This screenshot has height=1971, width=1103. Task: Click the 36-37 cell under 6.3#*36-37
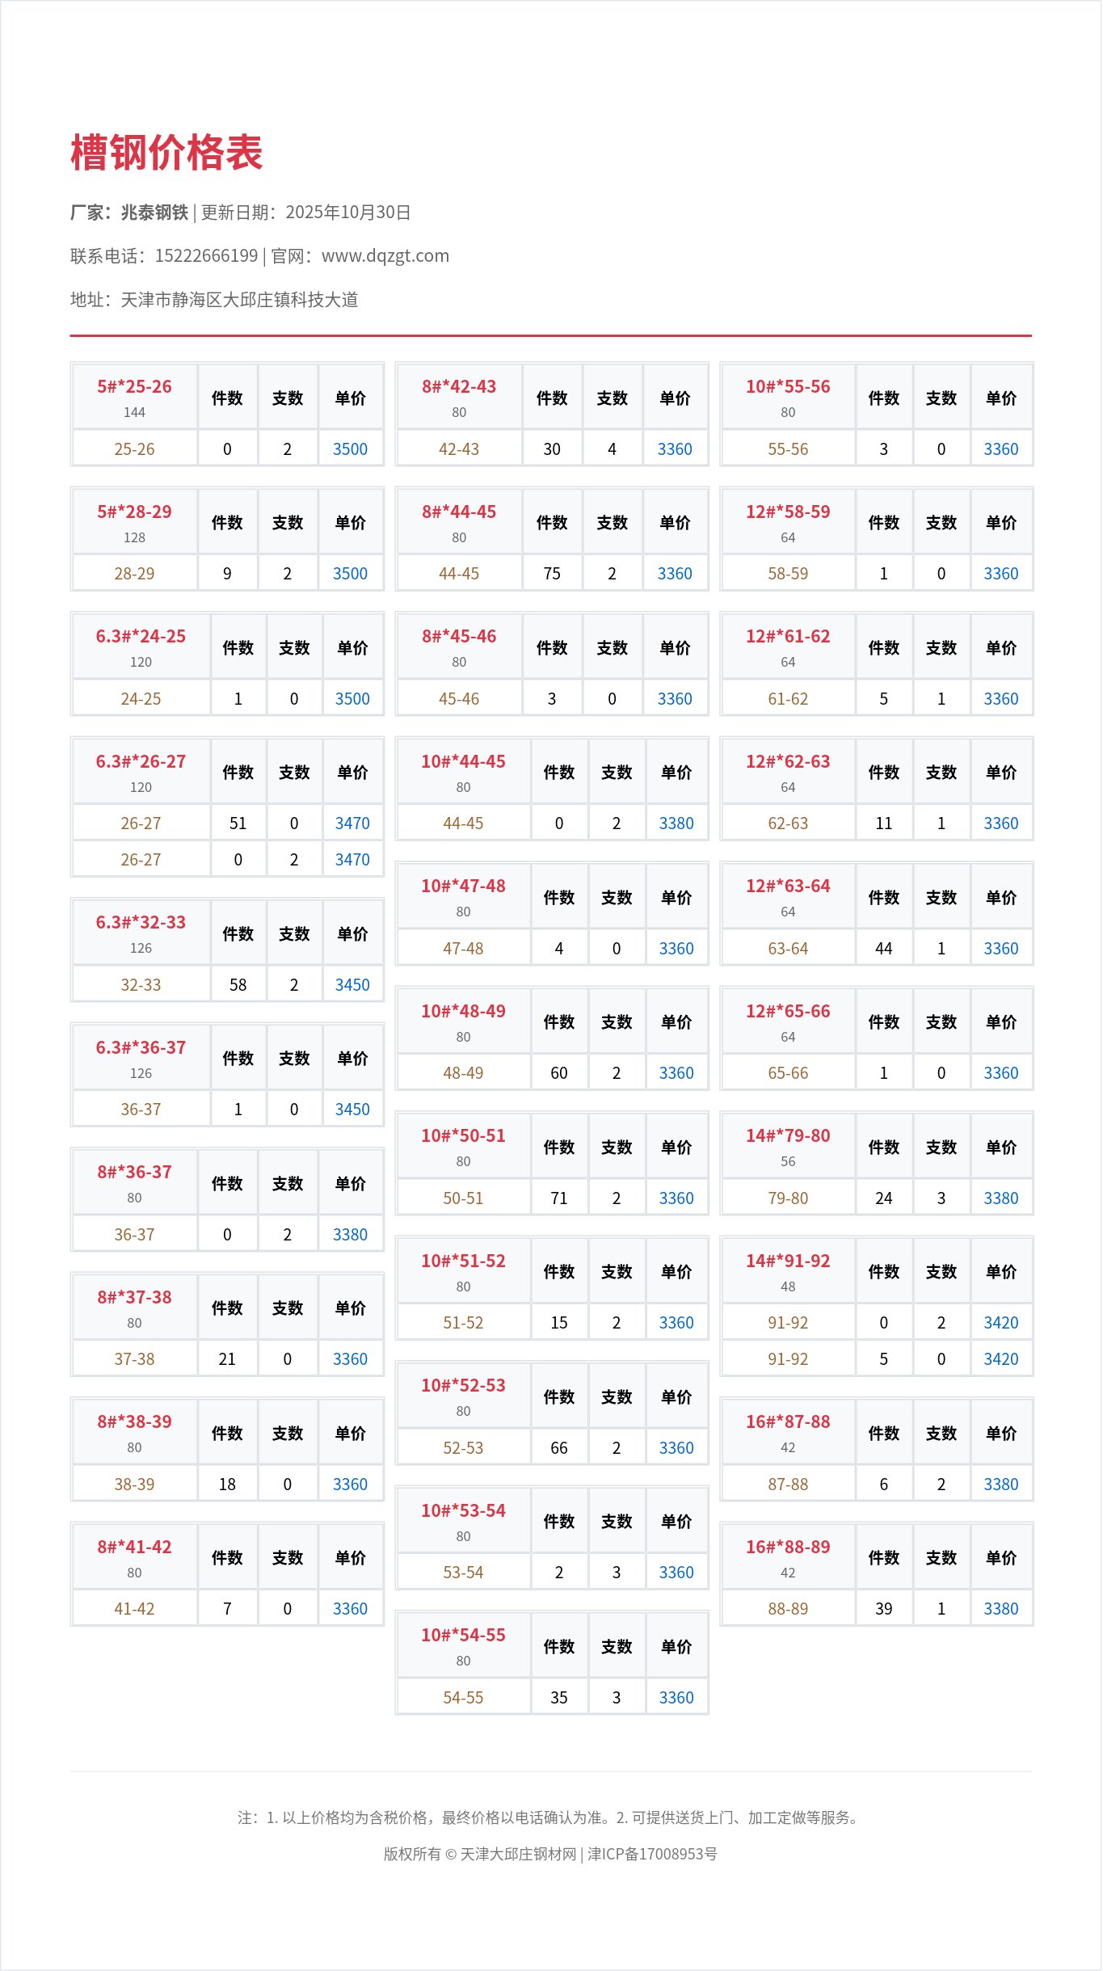141,1110
